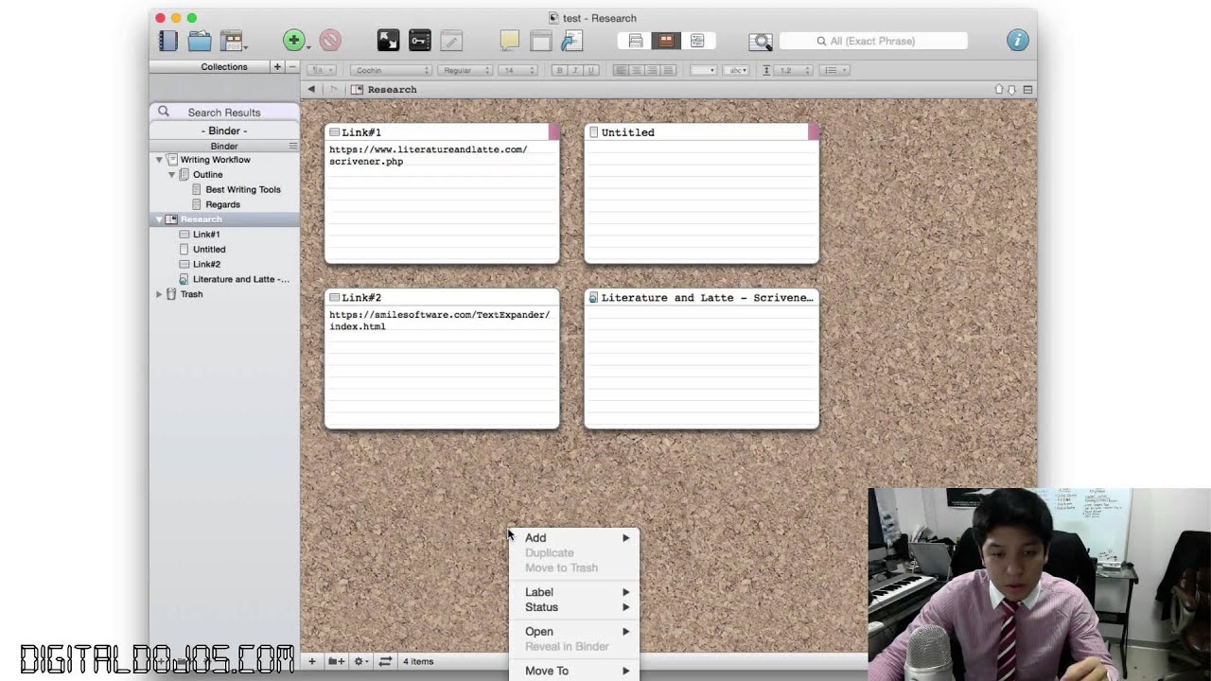Add a new collection with plus
This screenshot has height=681, width=1211.
tap(277, 66)
